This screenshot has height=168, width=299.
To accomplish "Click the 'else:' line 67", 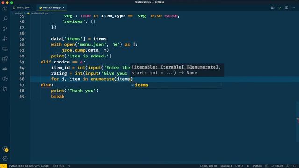I will (x=47, y=85).
